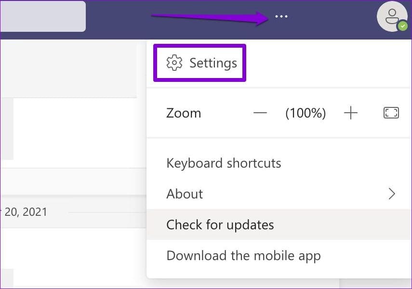The width and height of the screenshot is (412, 289).
Task: Open Keyboard shortcuts from the menu
Action: tap(224, 163)
